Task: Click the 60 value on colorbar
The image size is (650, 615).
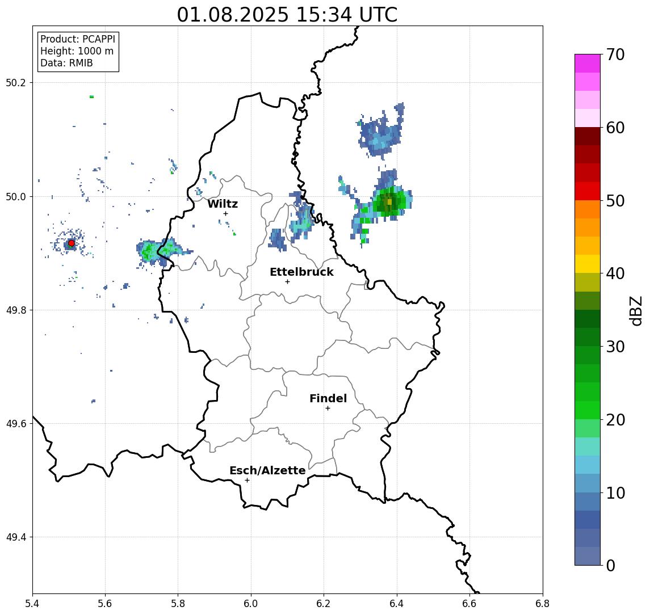Action: pos(615,128)
